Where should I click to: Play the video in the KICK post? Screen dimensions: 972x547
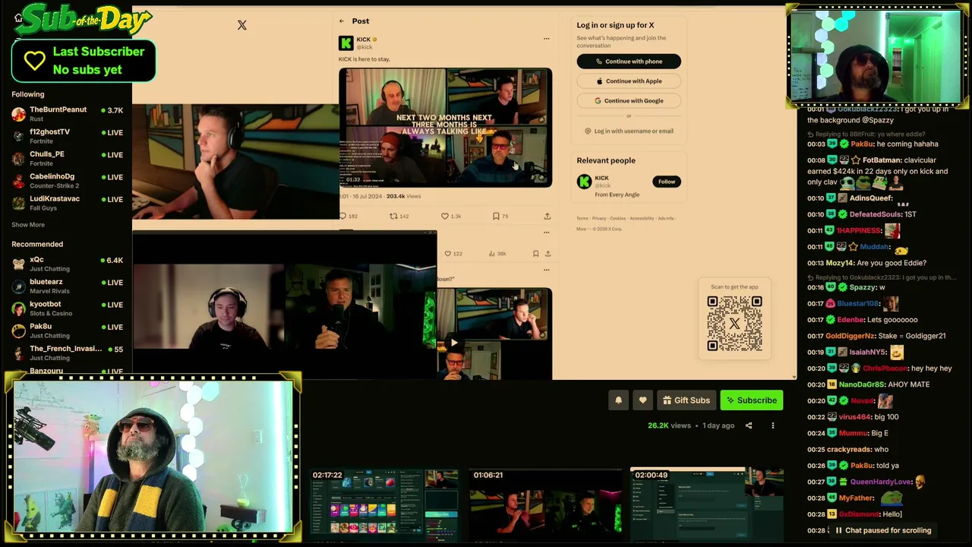pos(446,128)
